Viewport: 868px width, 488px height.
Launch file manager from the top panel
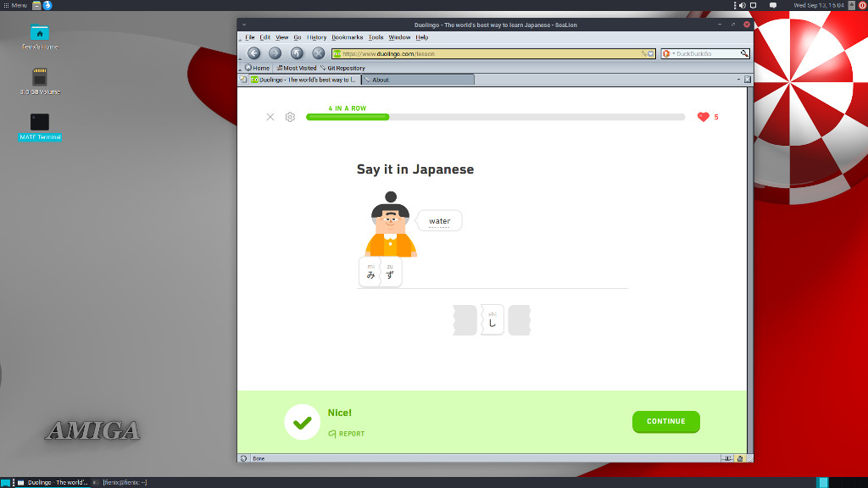point(36,5)
